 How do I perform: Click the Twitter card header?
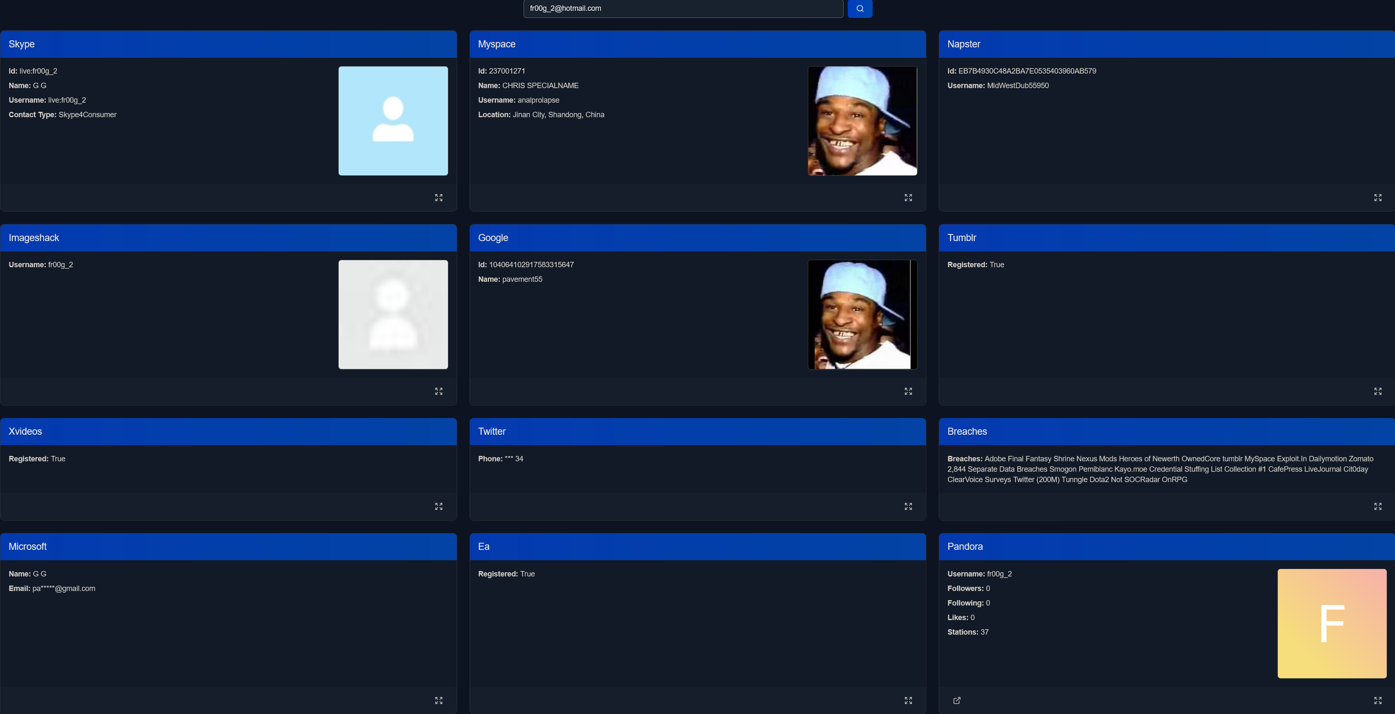pos(697,431)
